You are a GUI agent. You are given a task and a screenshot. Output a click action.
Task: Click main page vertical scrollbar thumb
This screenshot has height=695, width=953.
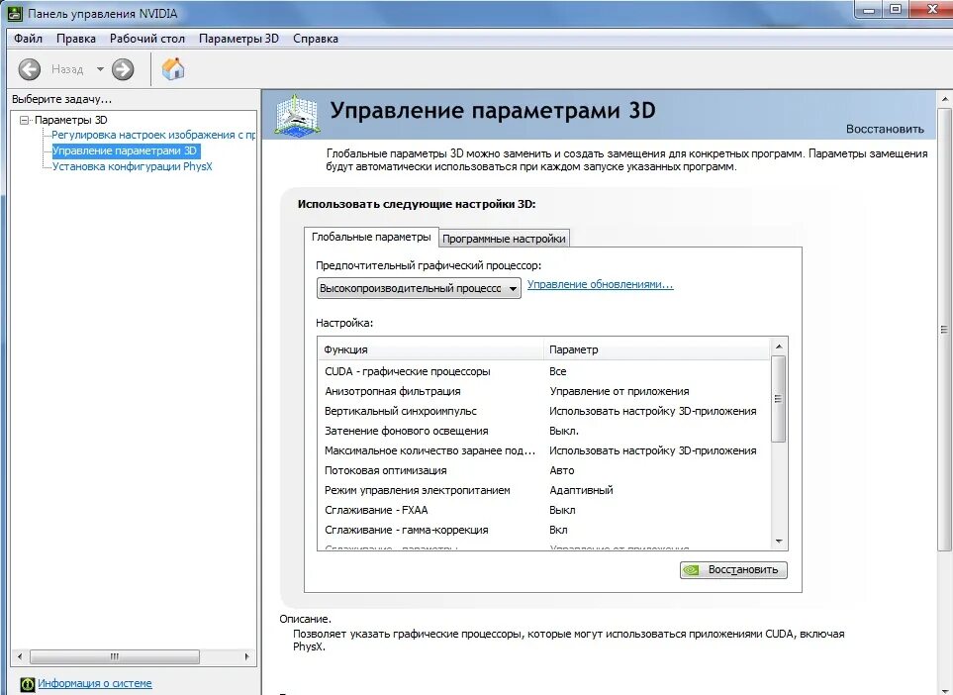click(x=944, y=329)
